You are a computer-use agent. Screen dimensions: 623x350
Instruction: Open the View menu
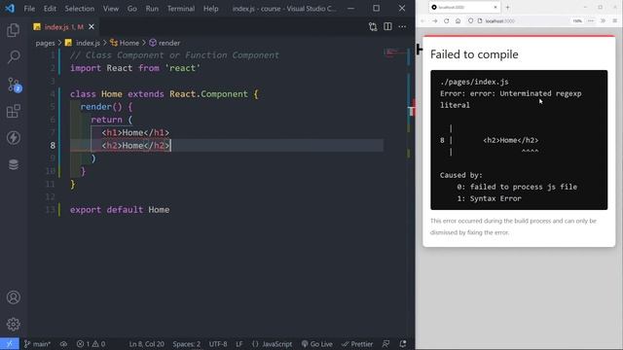pyautogui.click(x=111, y=9)
